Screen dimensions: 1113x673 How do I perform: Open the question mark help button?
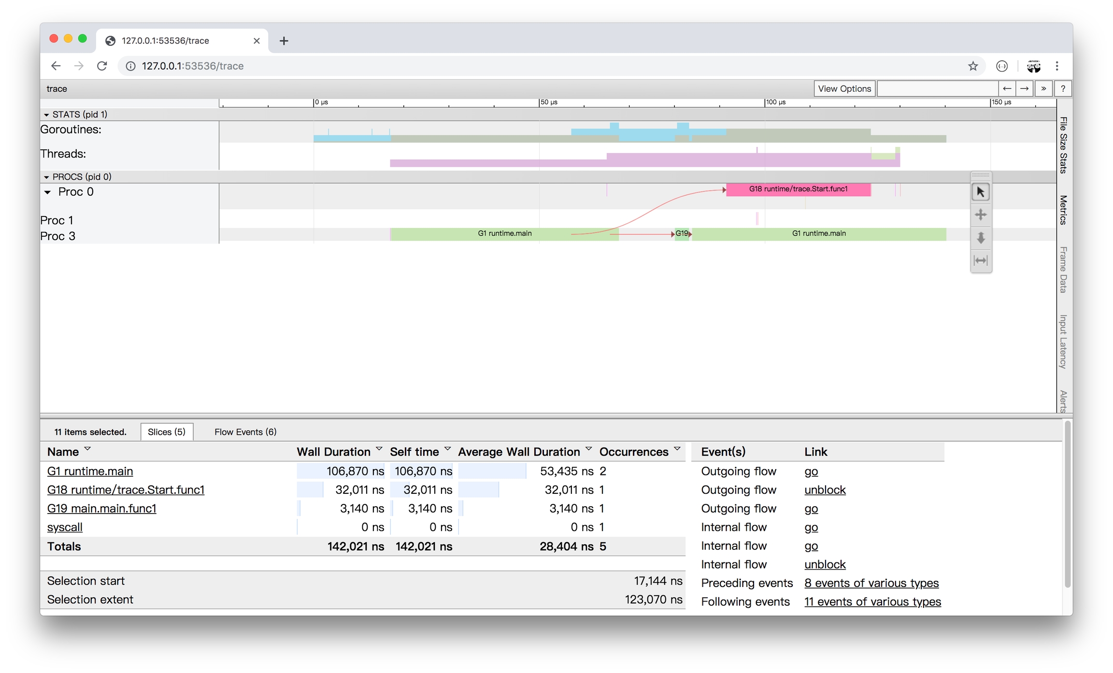1063,88
